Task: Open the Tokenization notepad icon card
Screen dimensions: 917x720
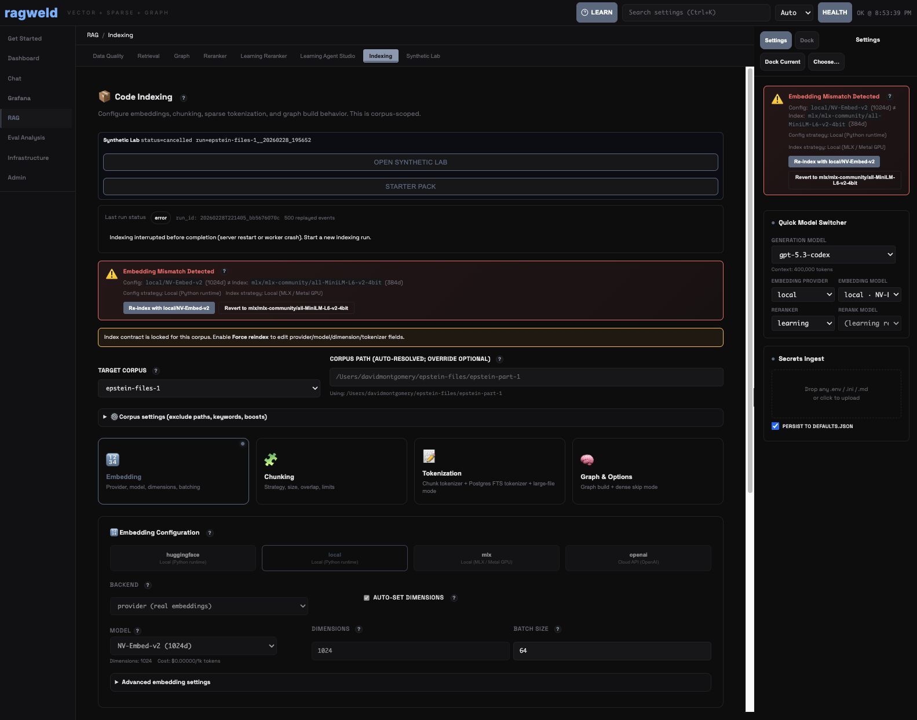Action: click(x=429, y=456)
